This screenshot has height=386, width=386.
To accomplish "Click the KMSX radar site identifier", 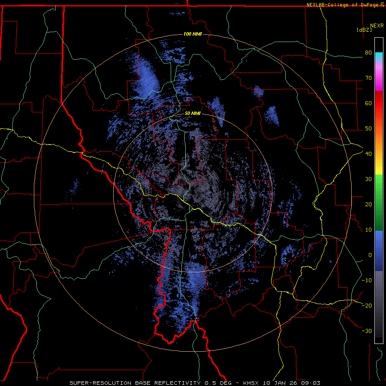I will pos(252,383).
